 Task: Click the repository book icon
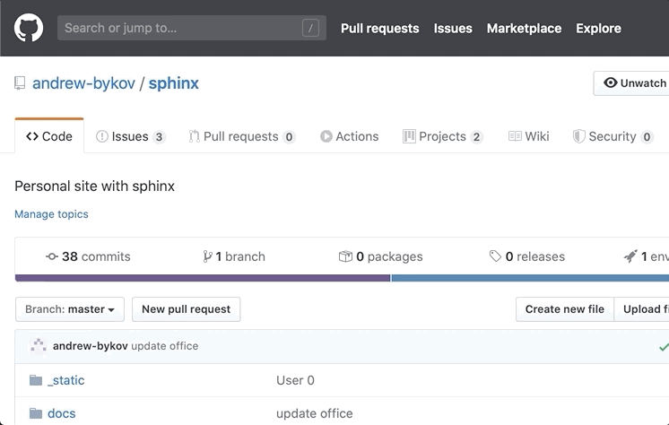click(x=20, y=82)
